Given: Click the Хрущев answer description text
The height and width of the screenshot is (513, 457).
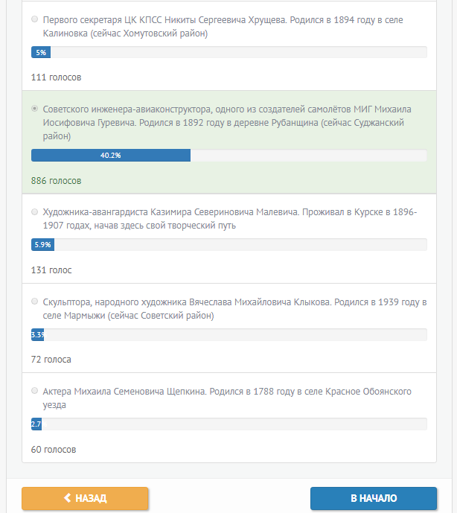Looking at the screenshot, I should [223, 27].
